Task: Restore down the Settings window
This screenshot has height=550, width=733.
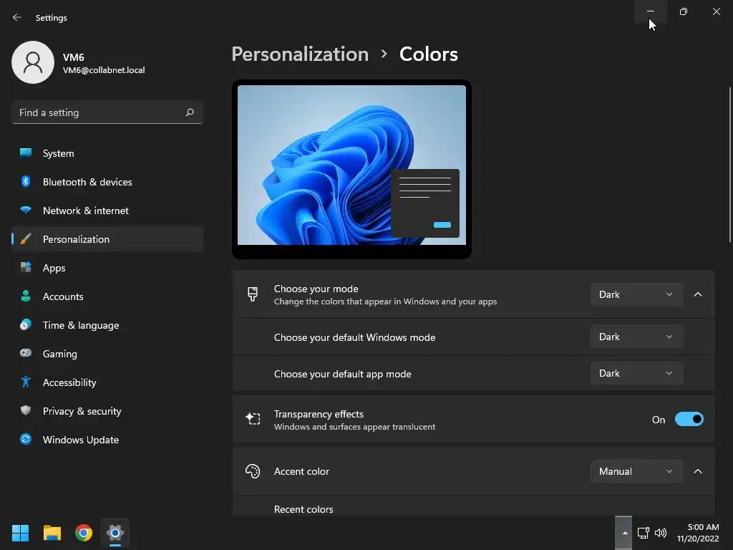Action: [x=684, y=11]
